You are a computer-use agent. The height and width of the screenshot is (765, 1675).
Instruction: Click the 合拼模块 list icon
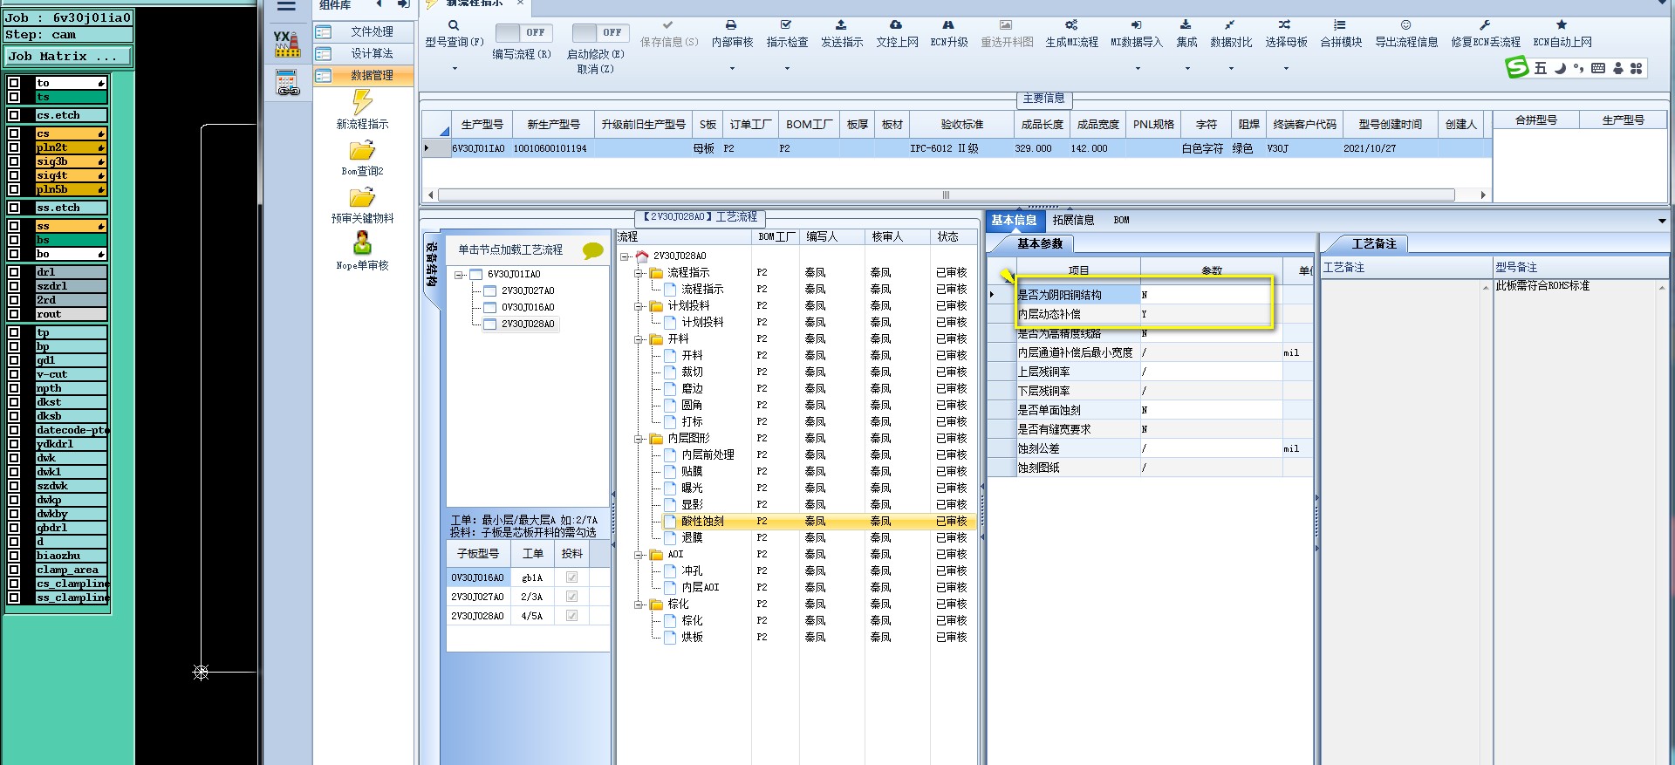tap(1340, 25)
